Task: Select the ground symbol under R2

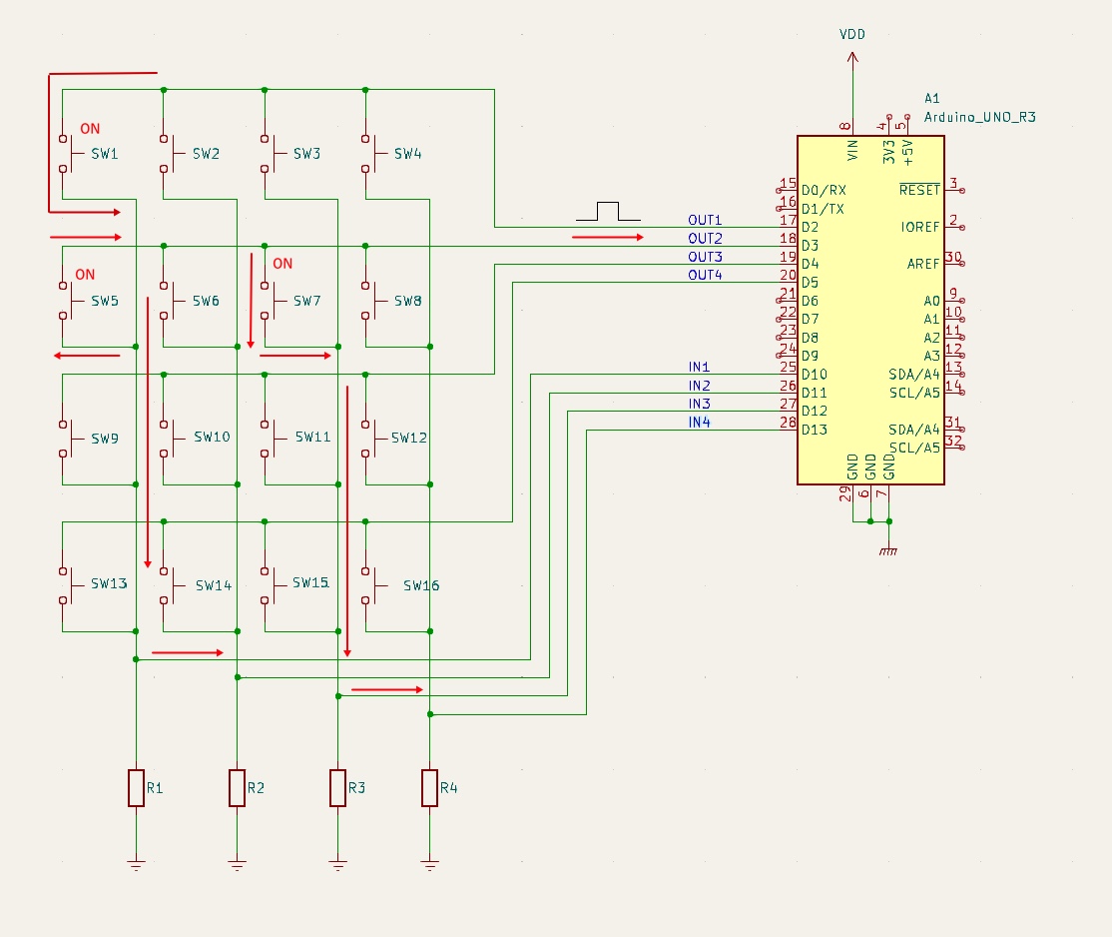Action: point(237,863)
